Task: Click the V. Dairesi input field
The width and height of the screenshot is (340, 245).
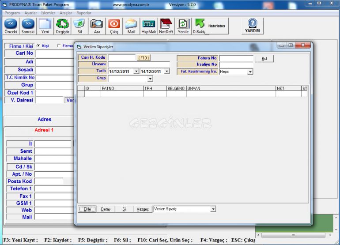Action: pos(49,100)
